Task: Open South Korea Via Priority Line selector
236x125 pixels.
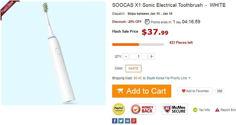Action: tap(167, 78)
